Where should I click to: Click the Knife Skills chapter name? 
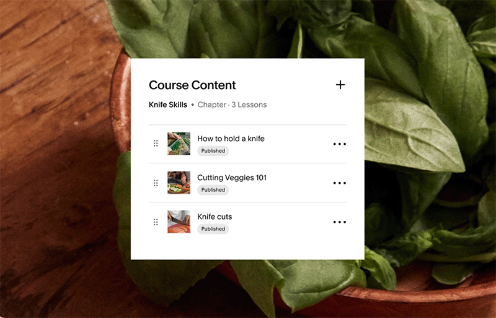click(168, 105)
